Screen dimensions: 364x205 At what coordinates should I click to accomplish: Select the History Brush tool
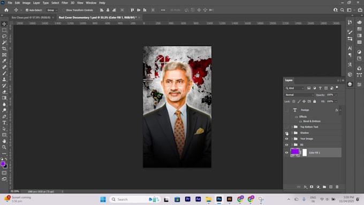[4, 86]
